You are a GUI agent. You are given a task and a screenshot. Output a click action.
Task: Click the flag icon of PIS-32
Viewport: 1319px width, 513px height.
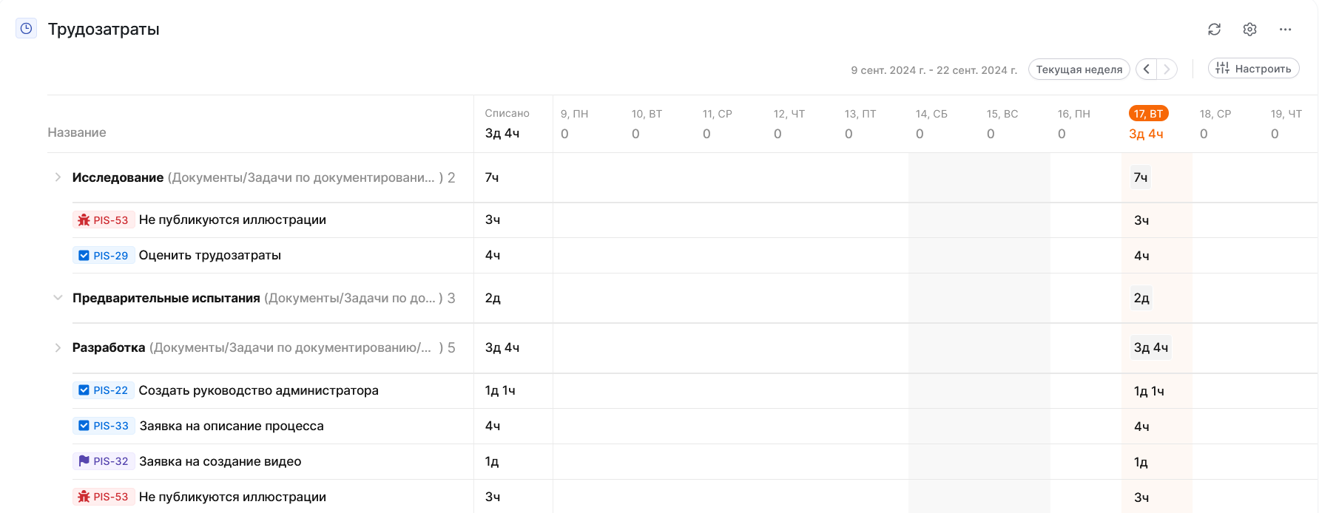click(x=84, y=461)
